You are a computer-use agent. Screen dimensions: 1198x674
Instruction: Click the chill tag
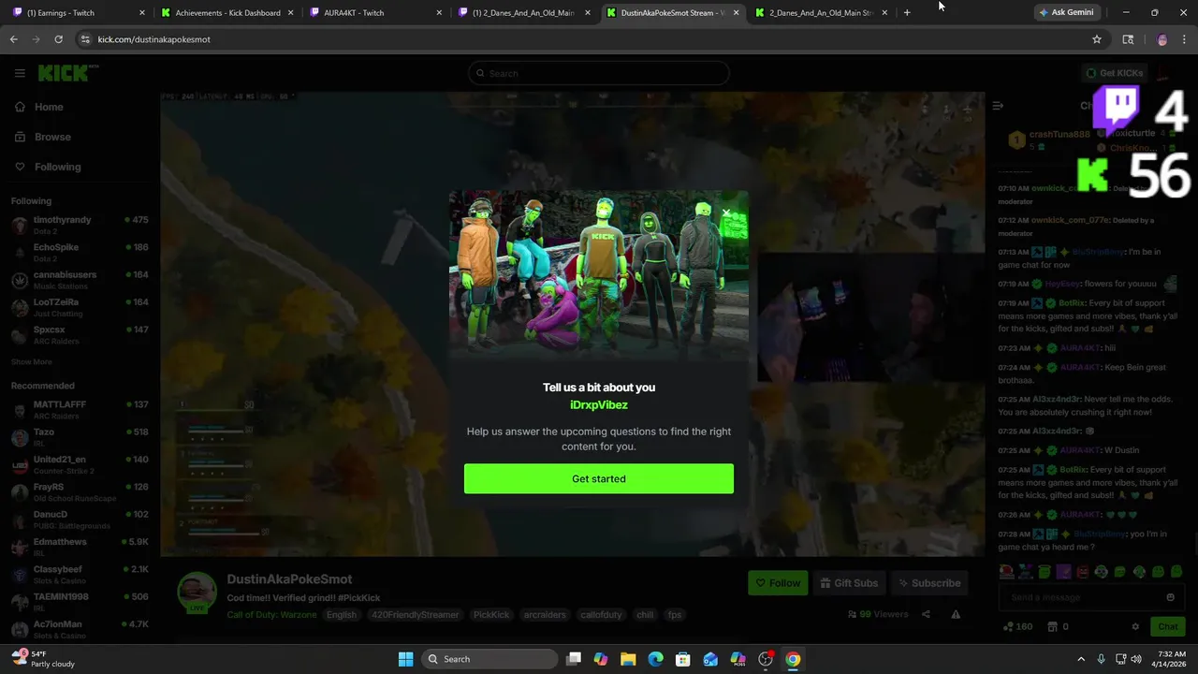645,615
